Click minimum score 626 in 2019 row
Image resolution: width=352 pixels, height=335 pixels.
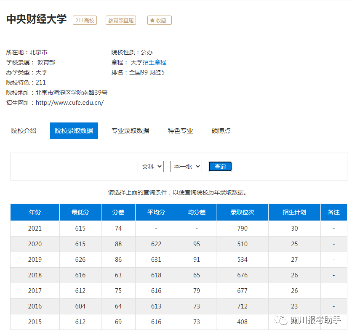click(80, 260)
